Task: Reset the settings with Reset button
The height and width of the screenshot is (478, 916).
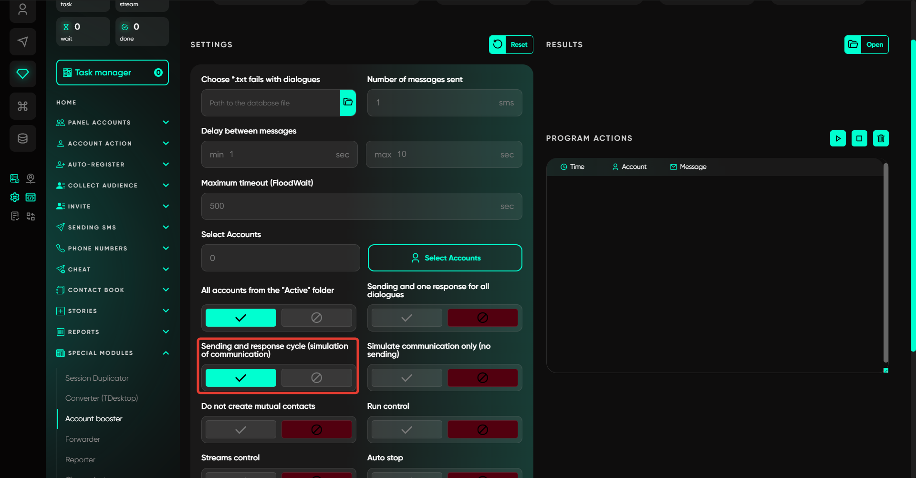Action: pos(511,45)
